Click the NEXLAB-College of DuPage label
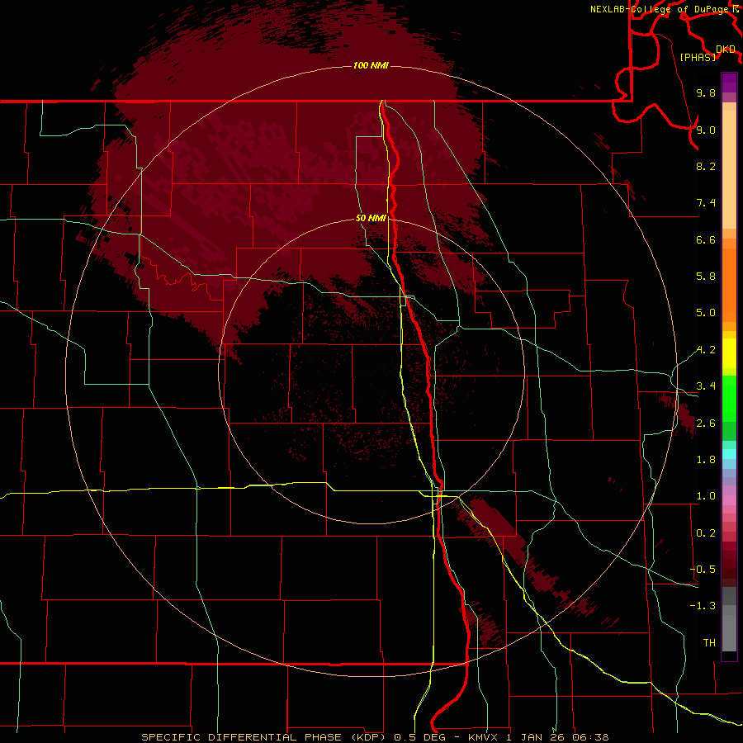 point(660,9)
